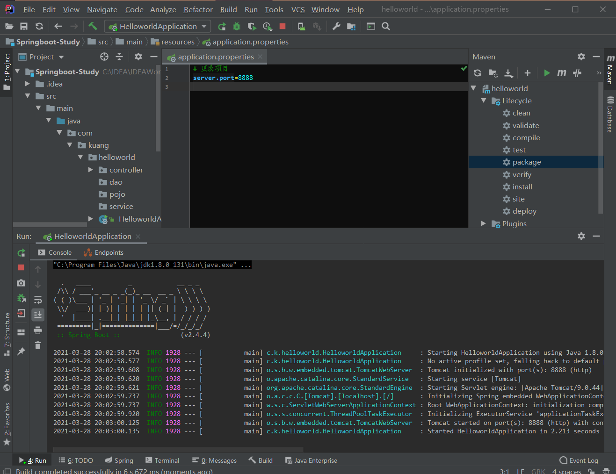Click the Locate file target icon
Screen dimensions: 616x474
(104, 57)
